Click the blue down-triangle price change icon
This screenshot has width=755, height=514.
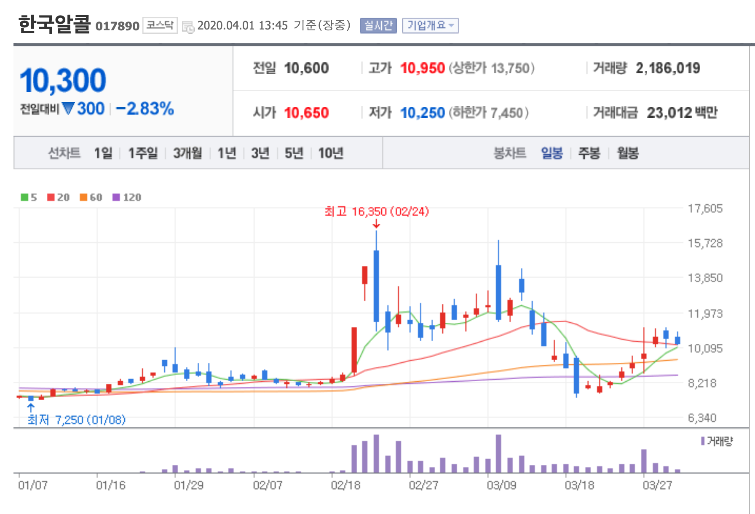[x=68, y=109]
